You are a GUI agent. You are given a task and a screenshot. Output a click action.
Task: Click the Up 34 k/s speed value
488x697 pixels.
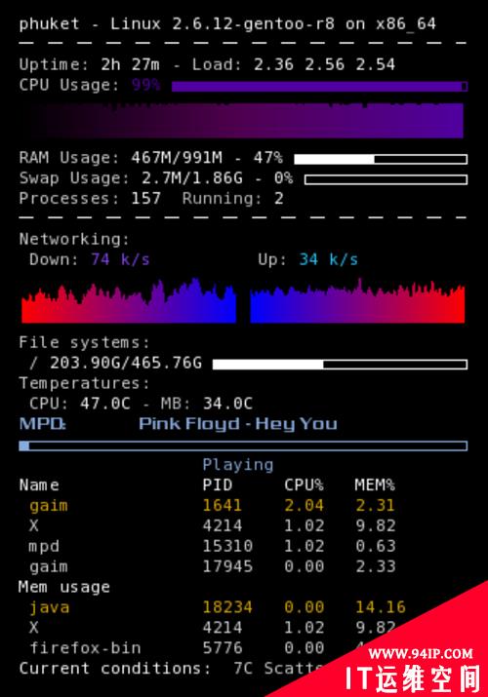coord(329,259)
